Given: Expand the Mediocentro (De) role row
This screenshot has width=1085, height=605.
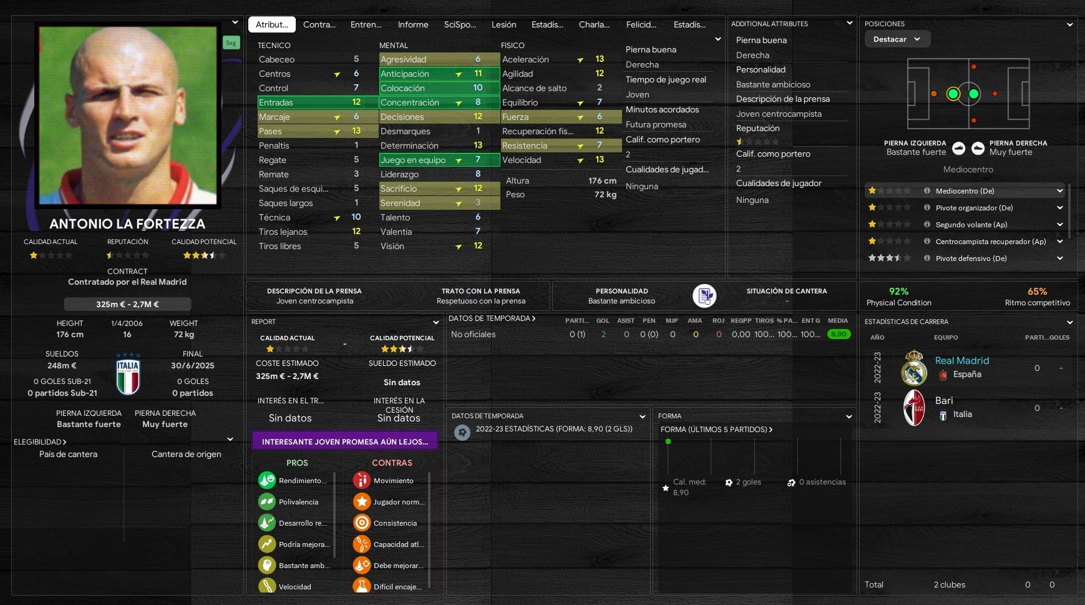Looking at the screenshot, I should pyautogui.click(x=1060, y=191).
